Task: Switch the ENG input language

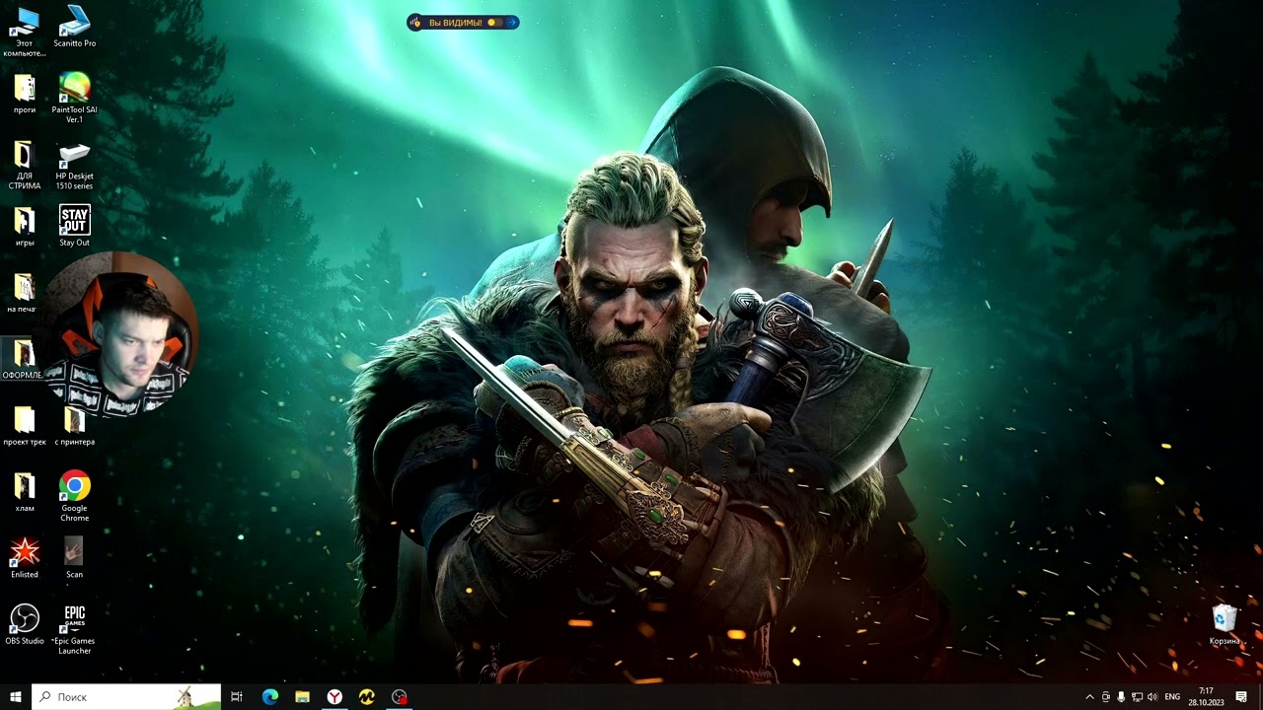Action: pos(1172,697)
